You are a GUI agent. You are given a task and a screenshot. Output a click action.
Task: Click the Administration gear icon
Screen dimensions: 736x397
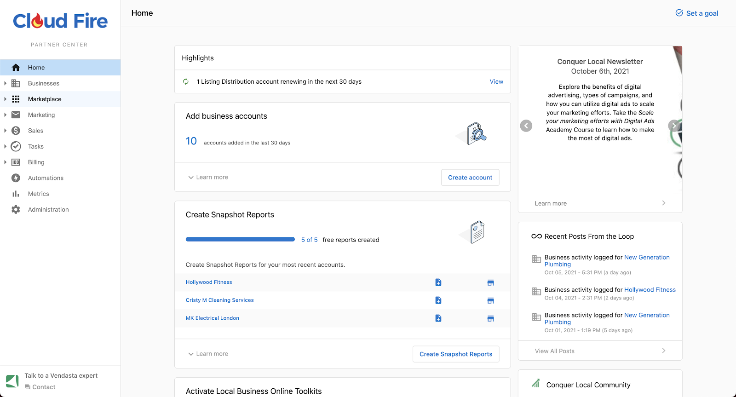coord(16,209)
